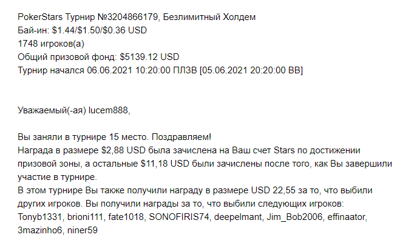Select the player name SONOFIRIS74
Viewport: 400px width, 246px height.
pos(179,217)
